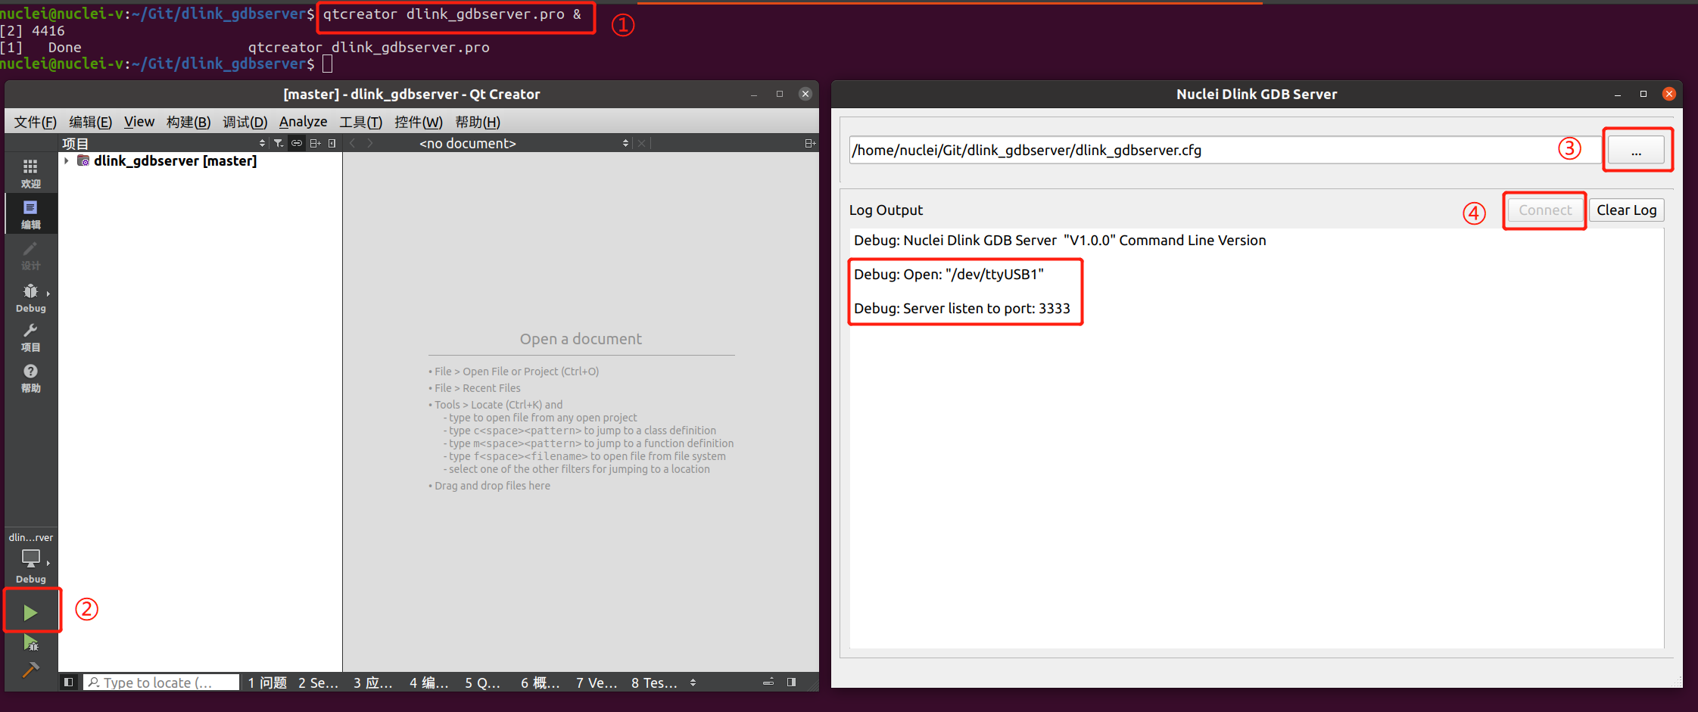This screenshot has width=1698, height=712.
Task: Toggle right sidebar visibility in status bar
Action: click(791, 682)
